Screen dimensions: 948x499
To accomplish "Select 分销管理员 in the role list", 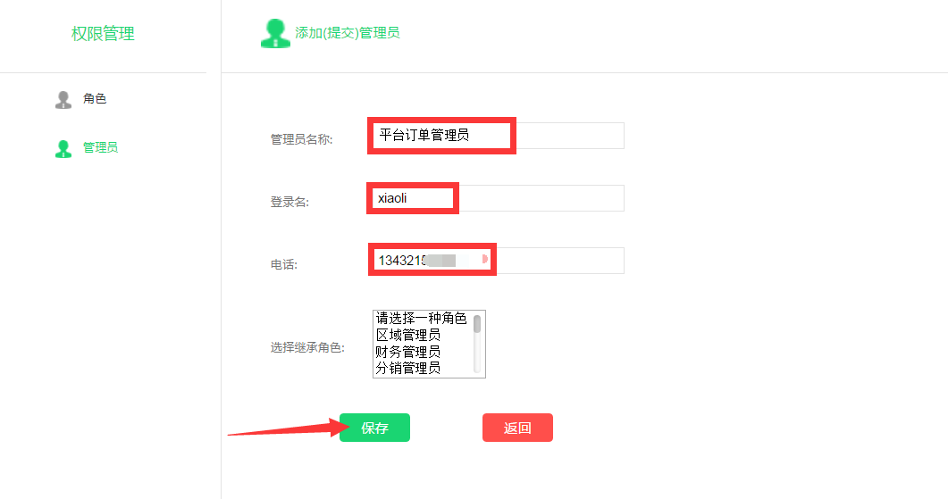I will coord(422,368).
